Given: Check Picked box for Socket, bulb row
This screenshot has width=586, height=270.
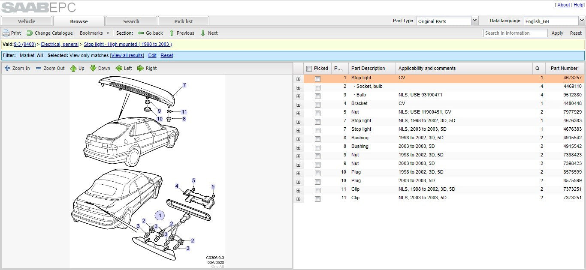Looking at the screenshot, I should click(317, 87).
